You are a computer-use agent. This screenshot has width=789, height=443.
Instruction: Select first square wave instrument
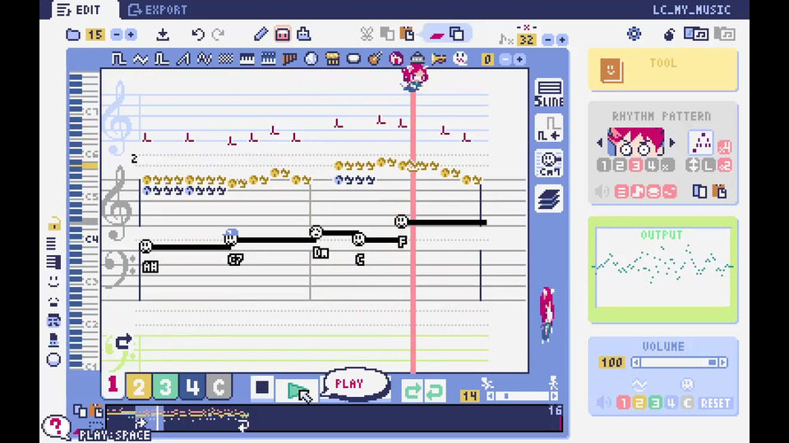(118, 59)
